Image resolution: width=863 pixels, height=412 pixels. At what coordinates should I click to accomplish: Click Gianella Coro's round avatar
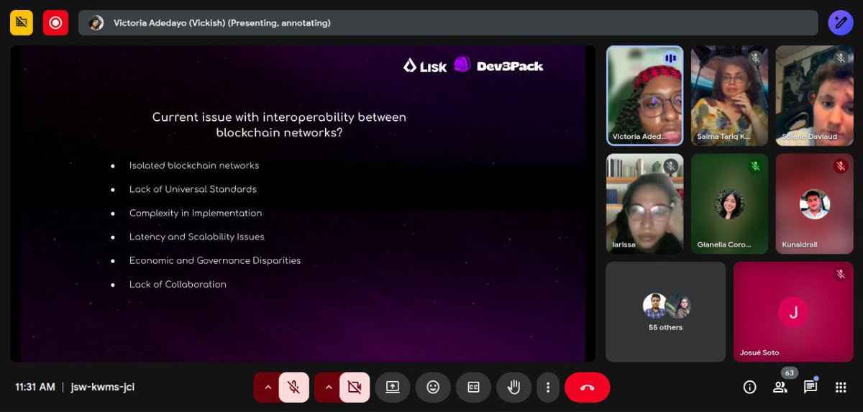[x=729, y=204]
